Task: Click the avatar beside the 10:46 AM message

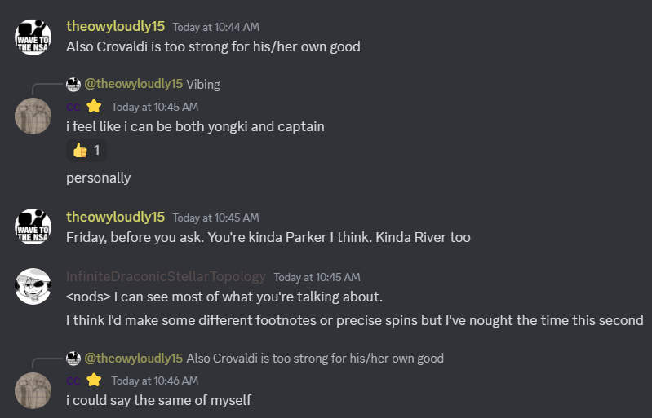Action: 33,389
